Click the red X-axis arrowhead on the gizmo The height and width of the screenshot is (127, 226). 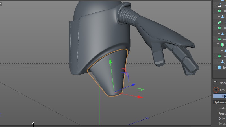click(140, 97)
